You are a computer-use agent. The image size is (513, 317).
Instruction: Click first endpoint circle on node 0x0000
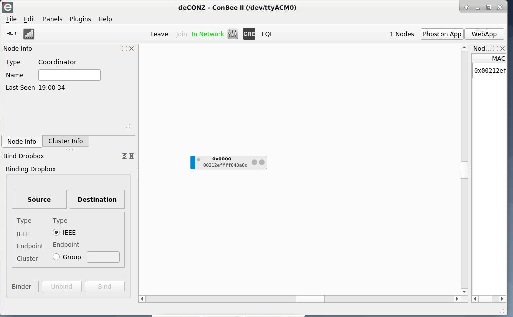tap(254, 162)
